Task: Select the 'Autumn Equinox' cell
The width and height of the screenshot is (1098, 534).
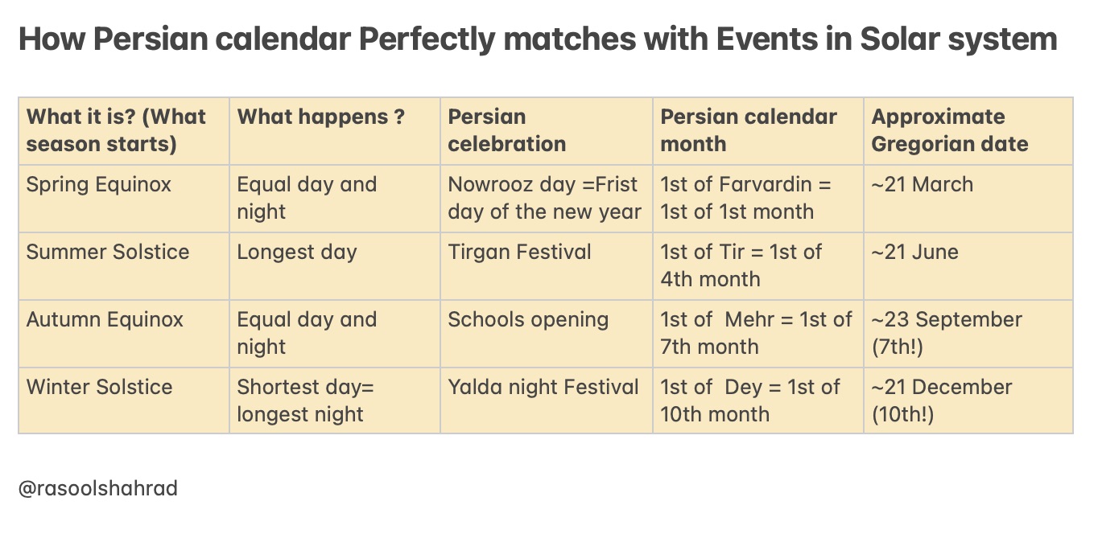Action: coord(124,334)
